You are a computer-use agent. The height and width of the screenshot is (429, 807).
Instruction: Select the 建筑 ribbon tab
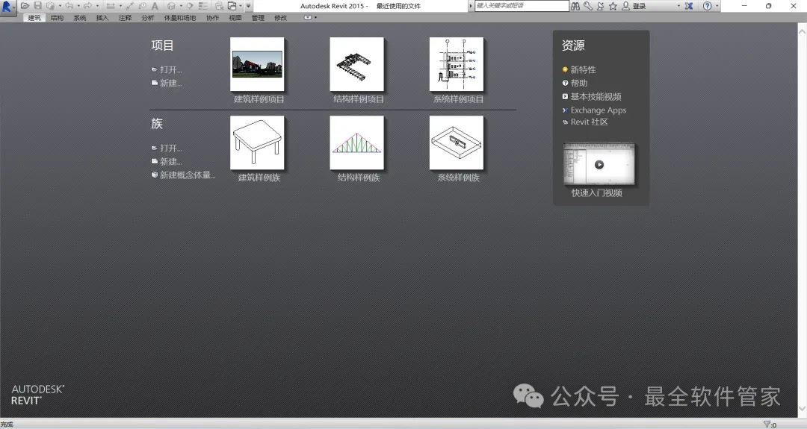click(x=34, y=17)
